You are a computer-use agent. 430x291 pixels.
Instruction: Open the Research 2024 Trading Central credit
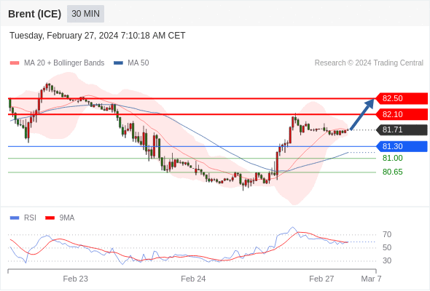click(369, 63)
